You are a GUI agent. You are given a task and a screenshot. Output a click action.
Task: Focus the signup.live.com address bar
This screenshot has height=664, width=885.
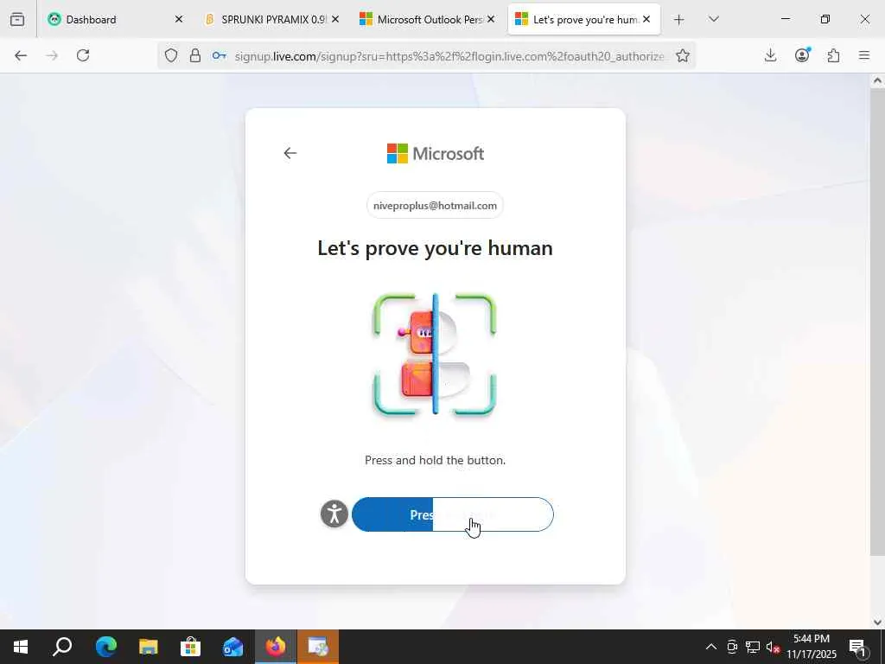(x=449, y=56)
